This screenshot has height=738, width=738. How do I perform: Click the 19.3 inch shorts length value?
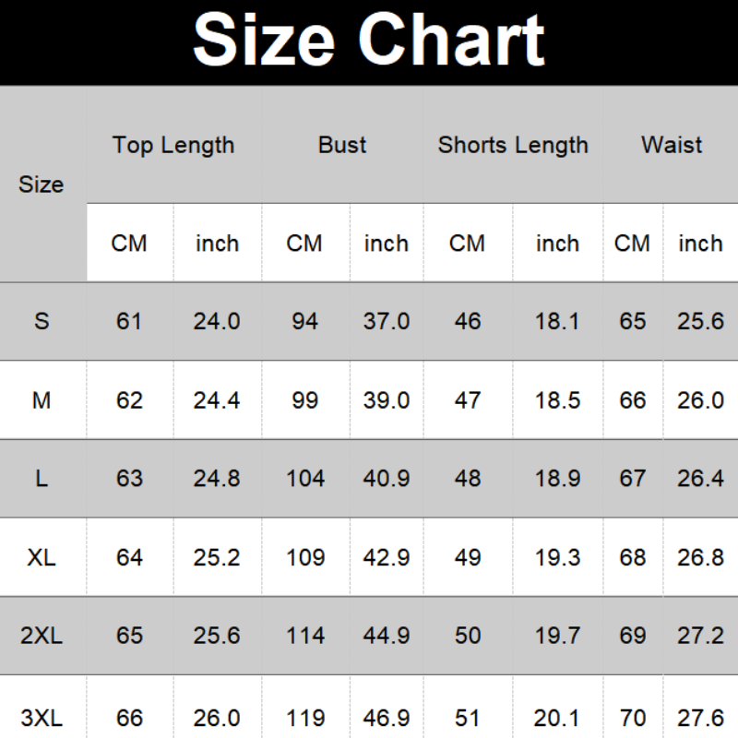(557, 557)
